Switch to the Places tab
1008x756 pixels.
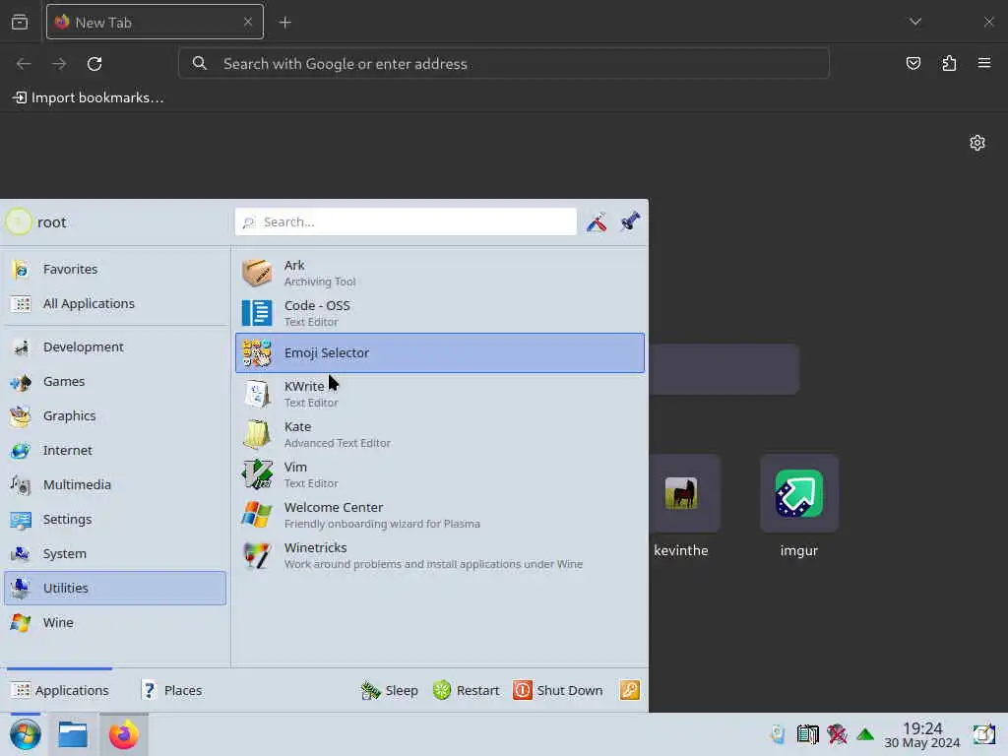(171, 690)
